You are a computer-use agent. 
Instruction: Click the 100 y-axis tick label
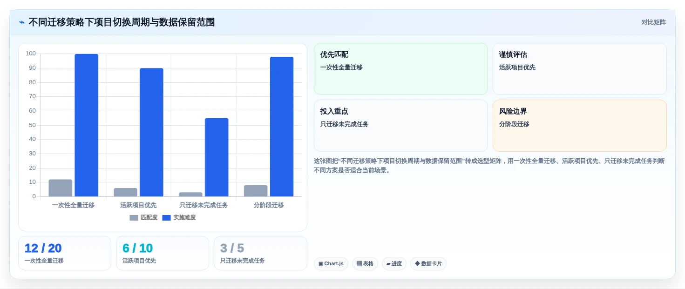(31, 54)
